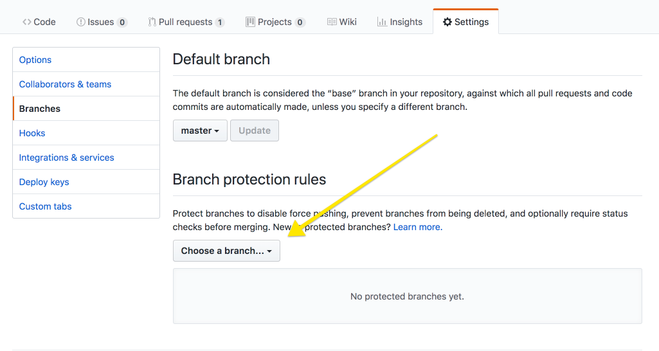Click the Projects count badge 0

[x=300, y=22]
